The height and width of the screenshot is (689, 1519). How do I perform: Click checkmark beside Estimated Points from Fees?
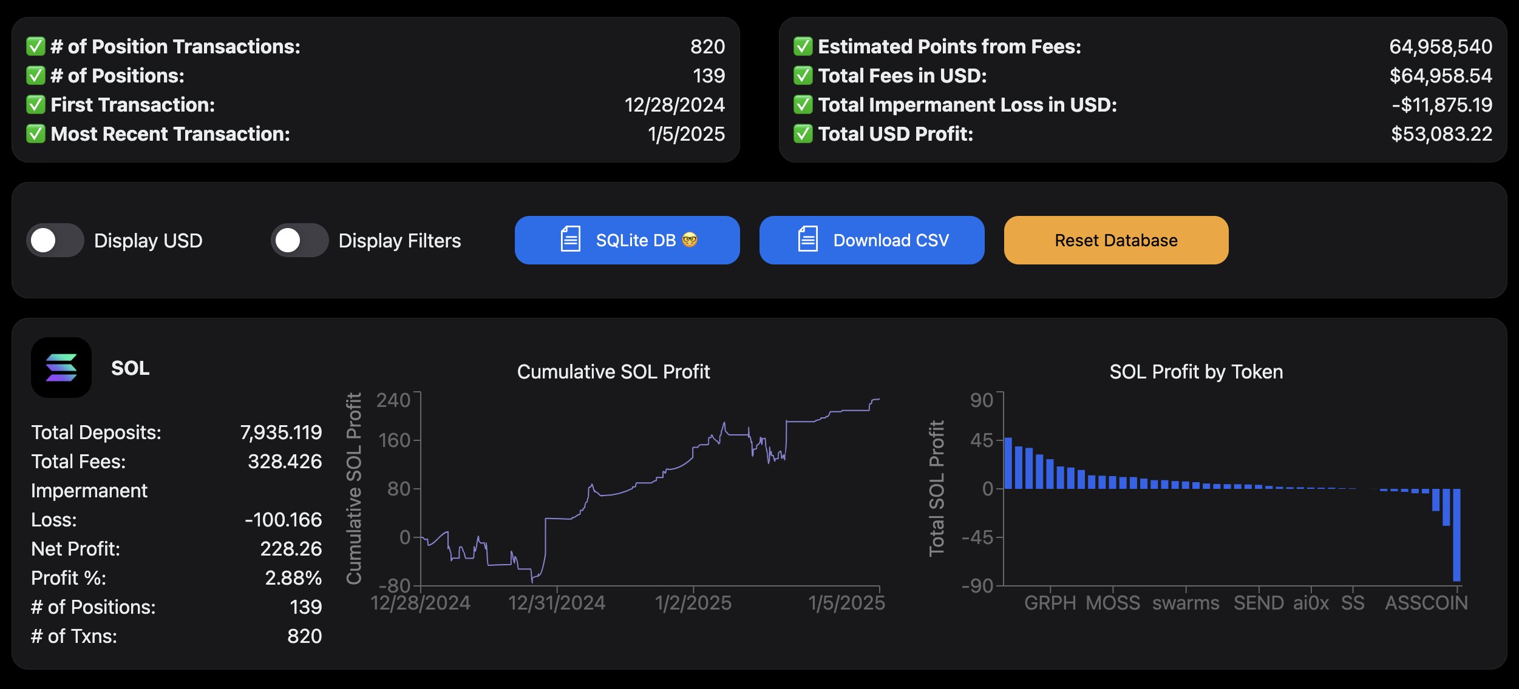pos(803,47)
